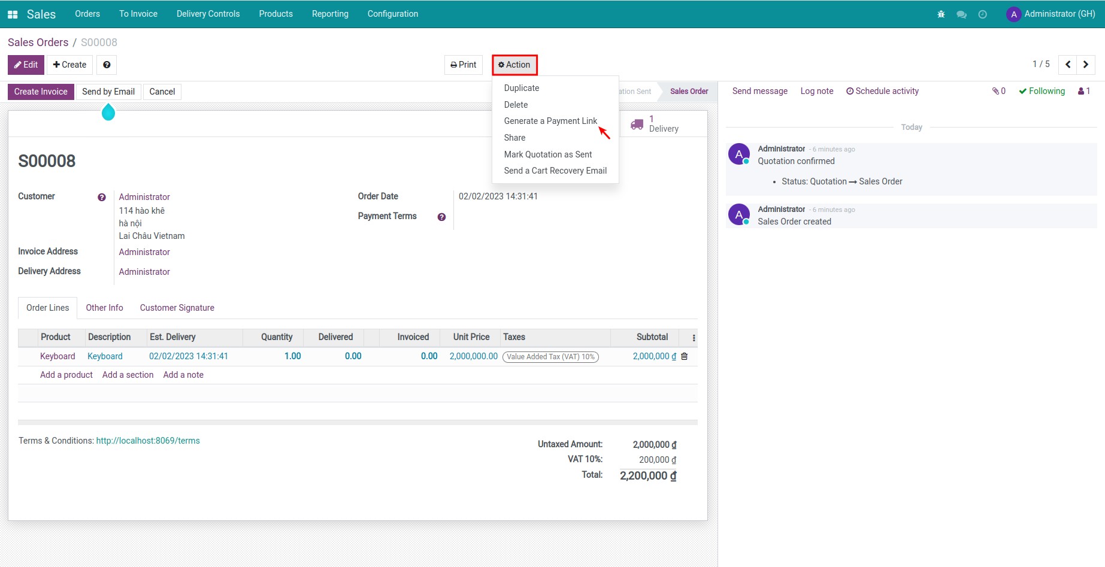1105x567 pixels.
Task: Click the Payment Terms help question mark
Action: click(x=441, y=217)
